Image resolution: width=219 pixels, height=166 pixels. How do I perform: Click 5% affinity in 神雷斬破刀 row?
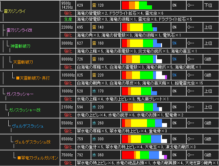(x=174, y=43)
